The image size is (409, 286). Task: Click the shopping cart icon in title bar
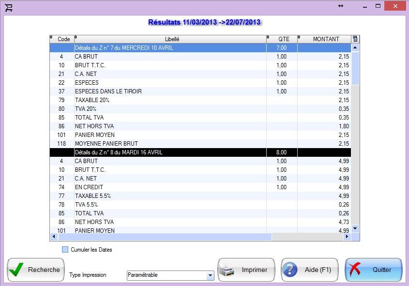pyautogui.click(x=9, y=7)
